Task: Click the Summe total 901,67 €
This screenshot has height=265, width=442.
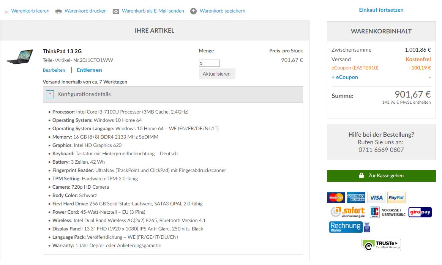Action: 413,94
